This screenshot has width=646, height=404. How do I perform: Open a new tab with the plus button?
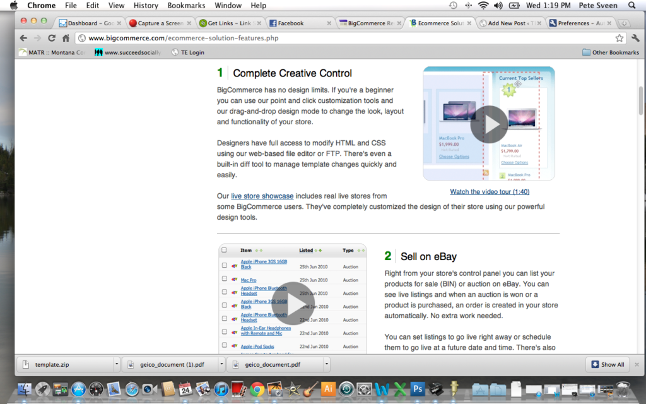point(624,23)
